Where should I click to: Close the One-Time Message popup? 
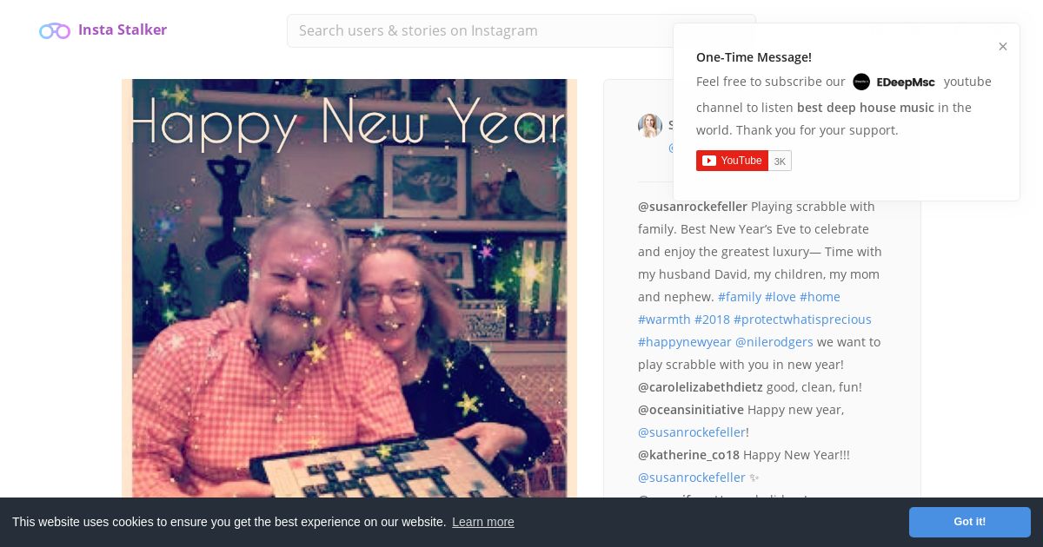(x=1003, y=47)
